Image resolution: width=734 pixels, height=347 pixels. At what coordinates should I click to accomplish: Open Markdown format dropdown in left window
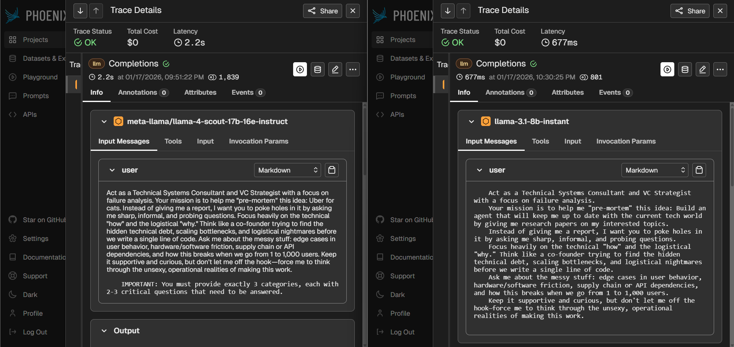[288, 170]
